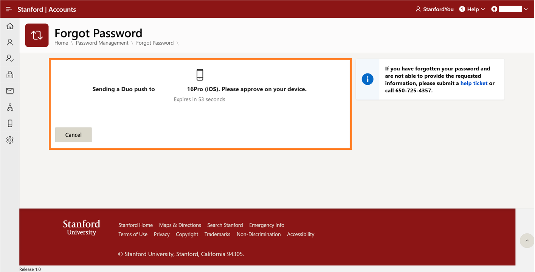Expand the account name dropdown chevron

(x=526, y=9)
